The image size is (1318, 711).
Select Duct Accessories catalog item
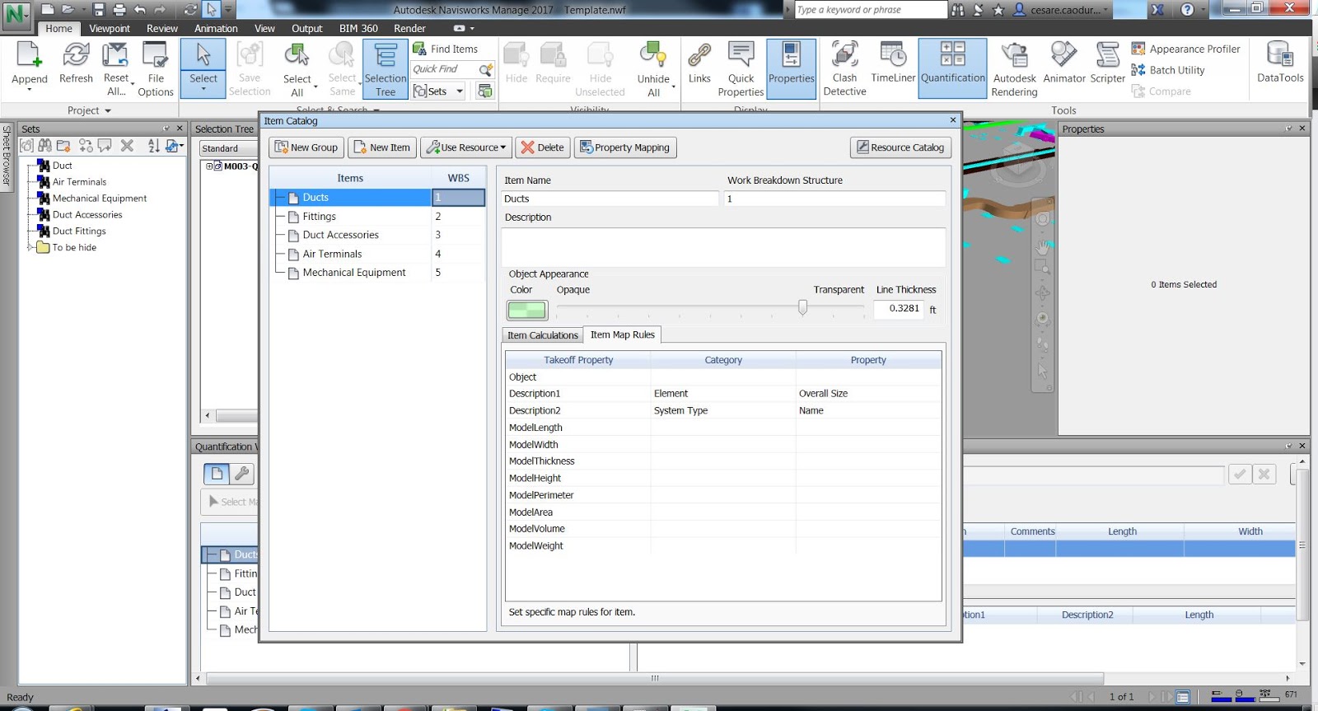340,235
